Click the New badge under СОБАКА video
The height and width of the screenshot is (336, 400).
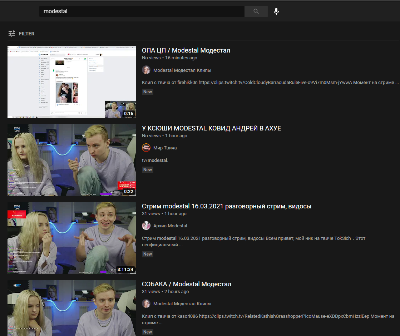coord(147,332)
